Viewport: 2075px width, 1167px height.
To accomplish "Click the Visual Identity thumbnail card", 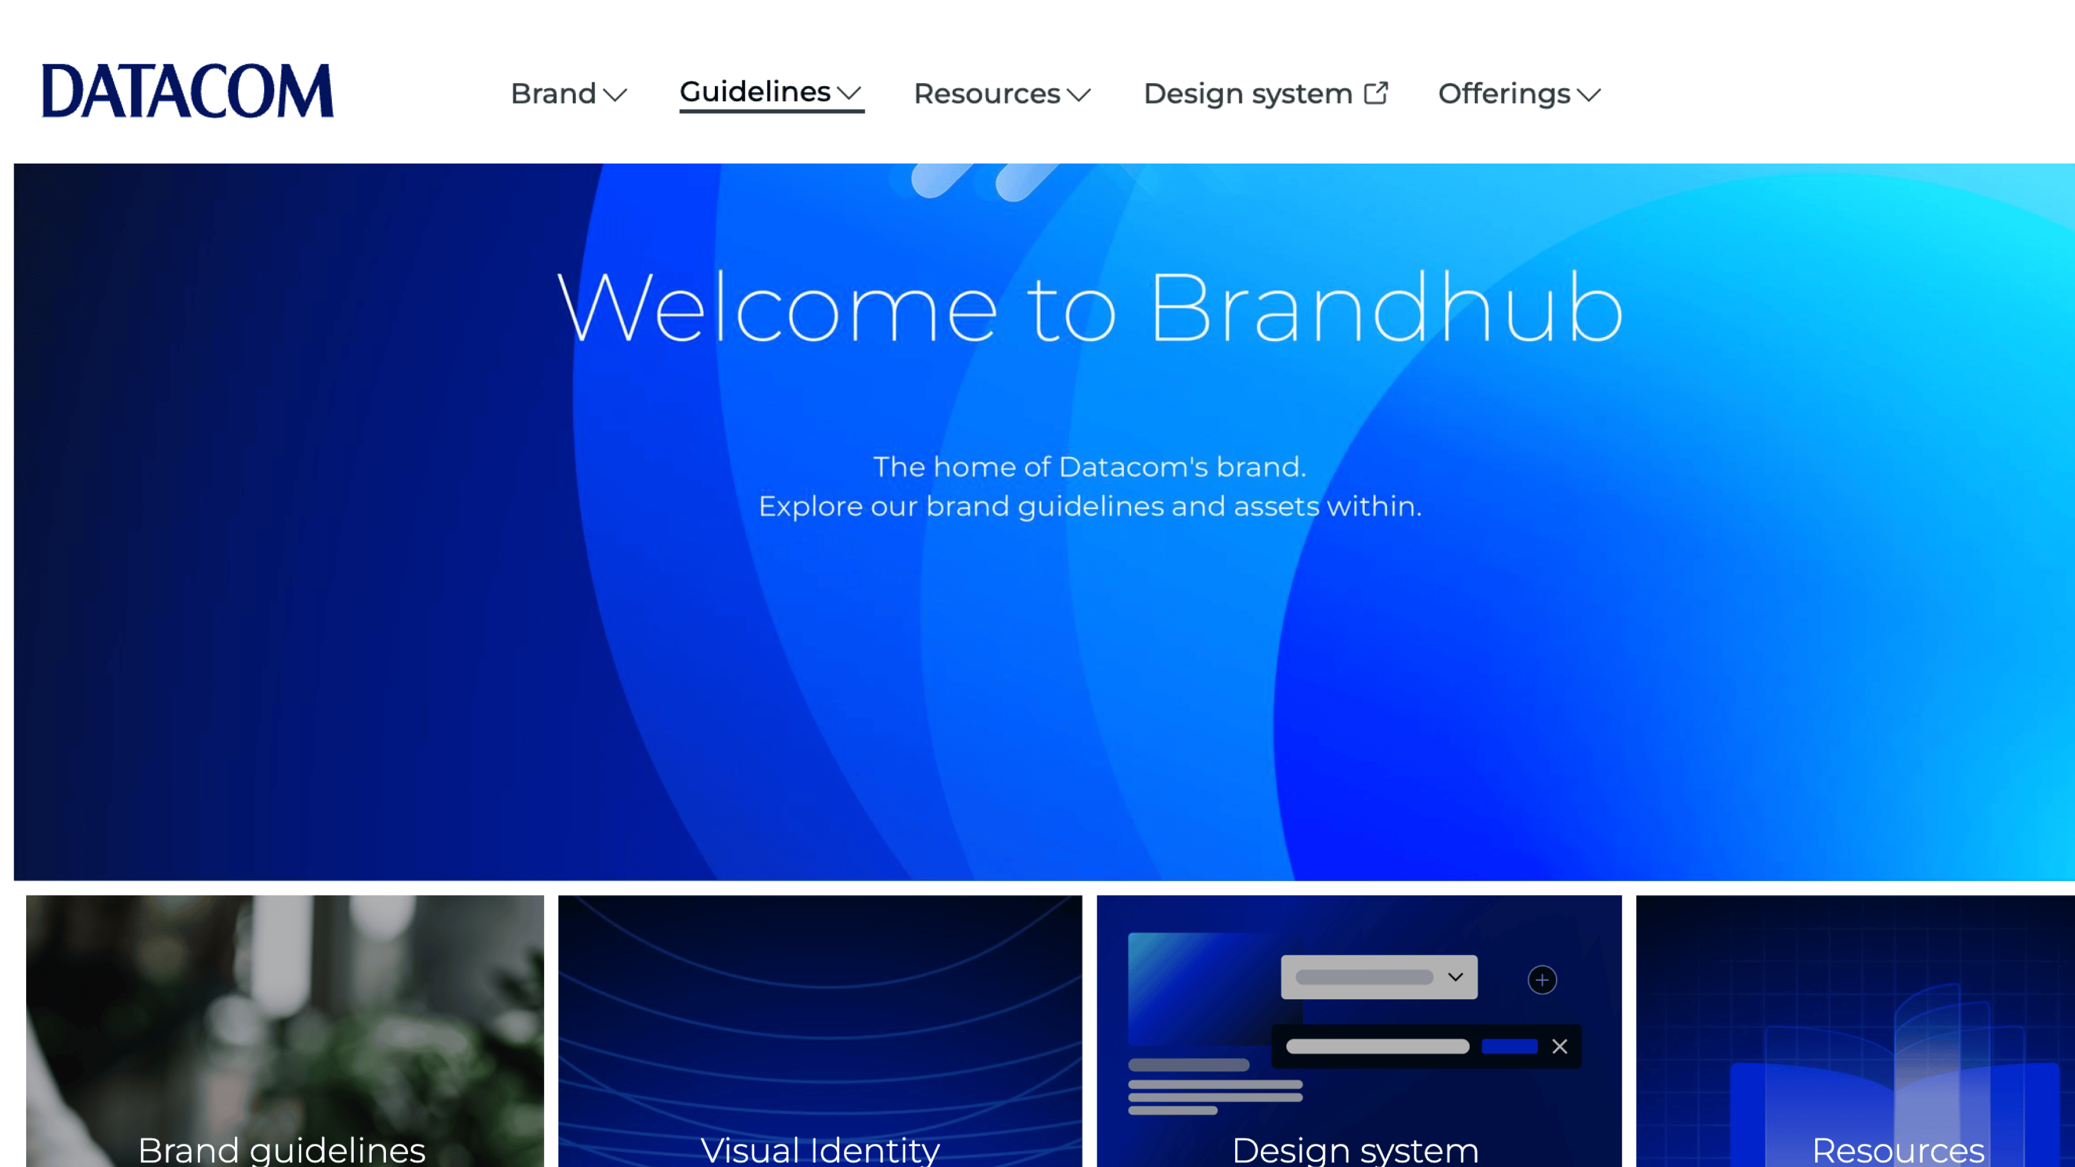I will click(x=820, y=1027).
